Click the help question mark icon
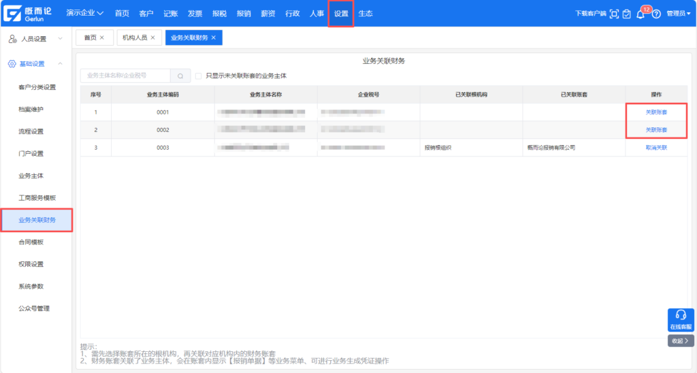Screen dimensions: 697x373 [656, 14]
